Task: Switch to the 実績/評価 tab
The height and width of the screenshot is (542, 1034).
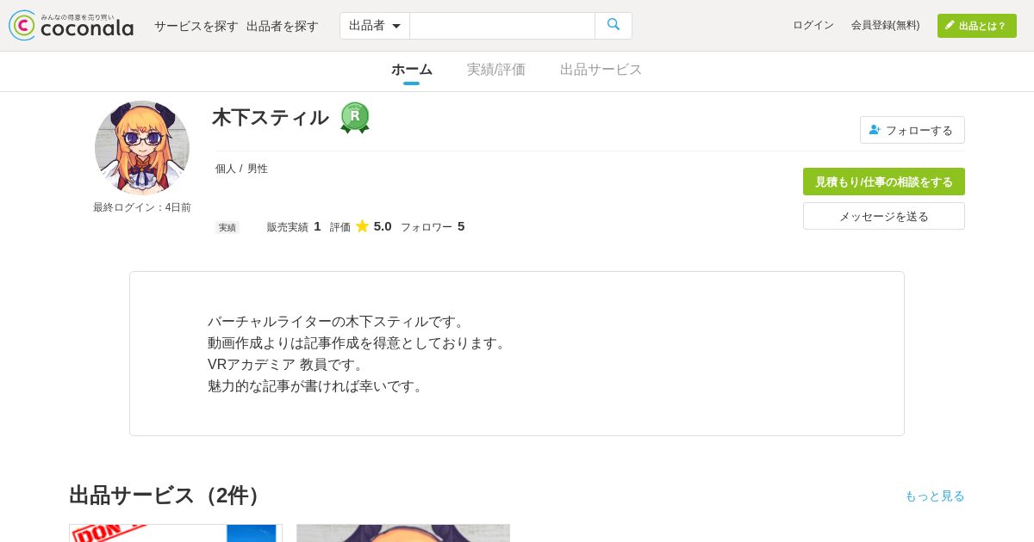Action: point(496,70)
